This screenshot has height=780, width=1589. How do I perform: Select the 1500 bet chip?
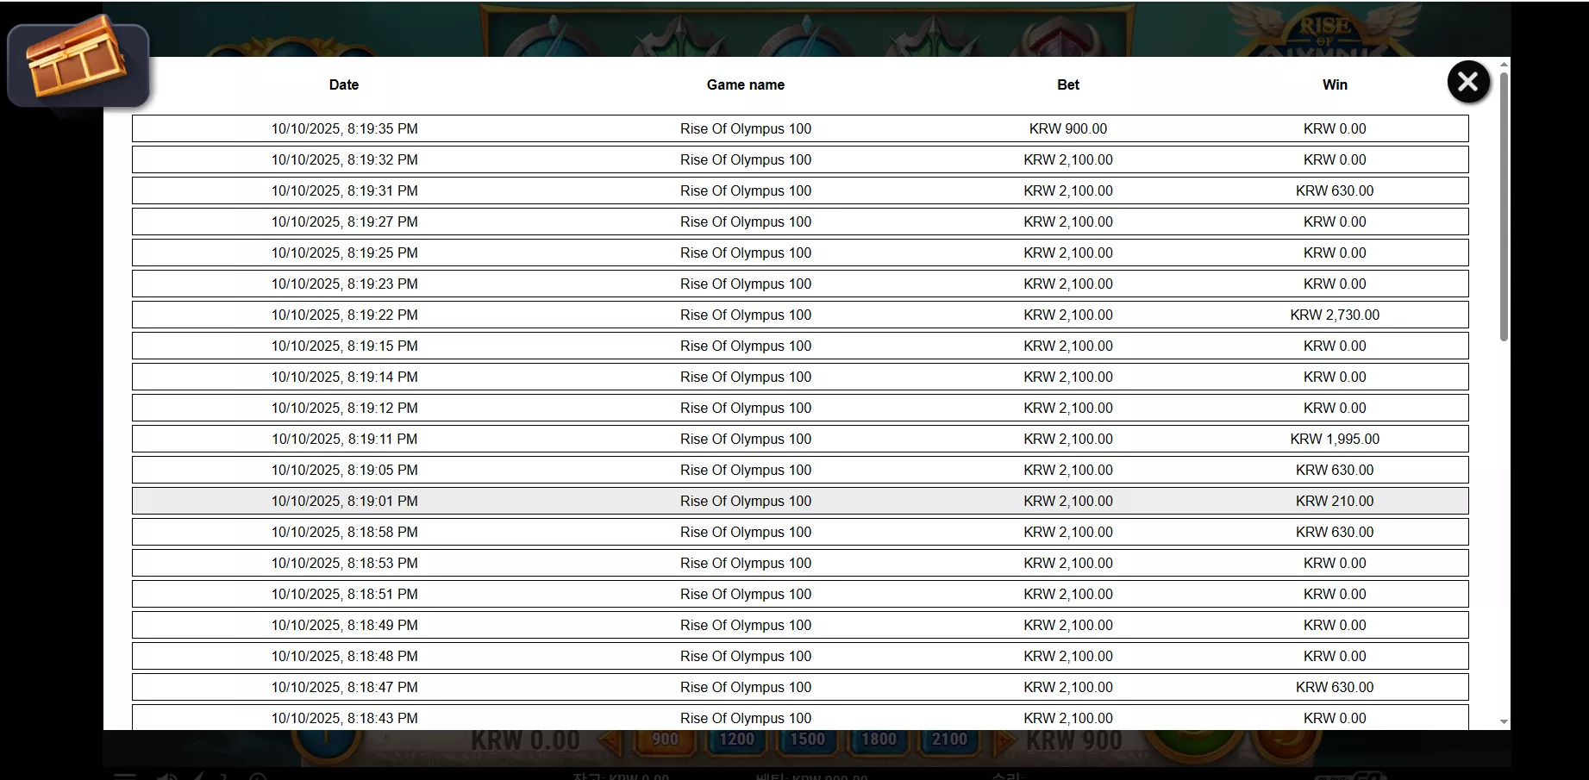[x=808, y=739]
